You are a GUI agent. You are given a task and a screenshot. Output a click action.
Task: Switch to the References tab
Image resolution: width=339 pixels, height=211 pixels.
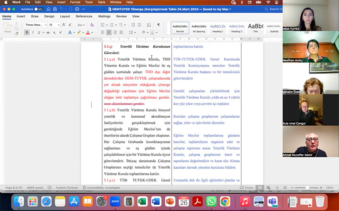[84, 17]
